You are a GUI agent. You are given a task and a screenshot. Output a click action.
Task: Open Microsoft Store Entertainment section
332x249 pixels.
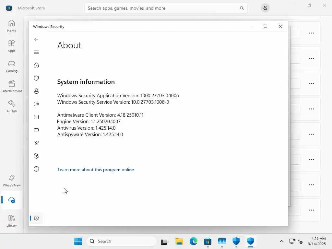coord(12,86)
